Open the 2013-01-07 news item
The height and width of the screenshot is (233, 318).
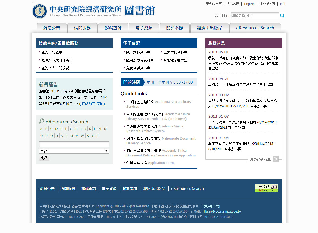(243, 125)
